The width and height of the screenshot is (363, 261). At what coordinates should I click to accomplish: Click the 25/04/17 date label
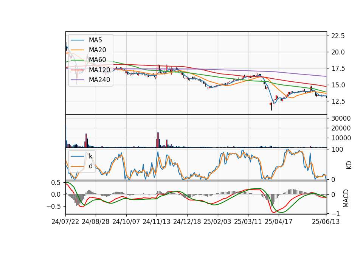coord(279,222)
